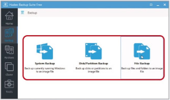Click 'Back up currently running Windows' description
170x100 pixels.
(x=45, y=70)
